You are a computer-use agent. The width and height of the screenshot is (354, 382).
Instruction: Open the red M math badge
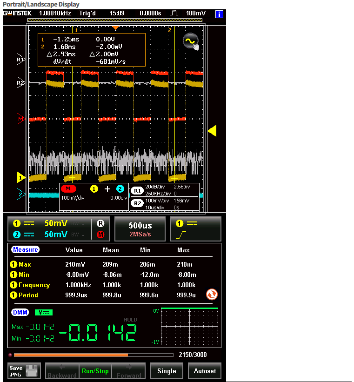[x=68, y=188]
